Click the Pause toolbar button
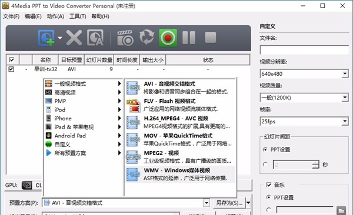Screen dimensions: 353x215 point(189,38)
